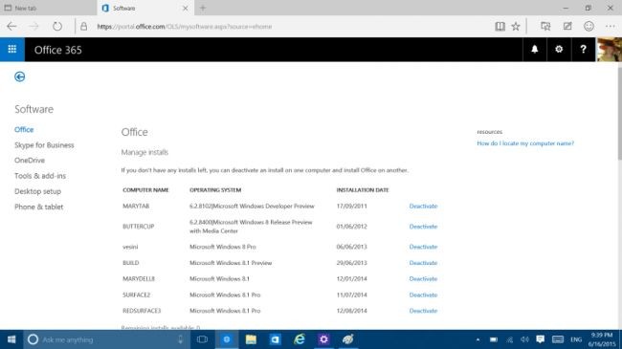Open a new browser tab with plus

(x=203, y=8)
